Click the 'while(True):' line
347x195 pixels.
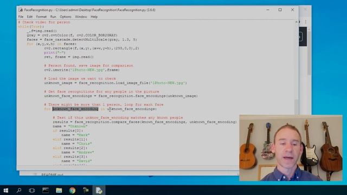[x=31, y=27]
